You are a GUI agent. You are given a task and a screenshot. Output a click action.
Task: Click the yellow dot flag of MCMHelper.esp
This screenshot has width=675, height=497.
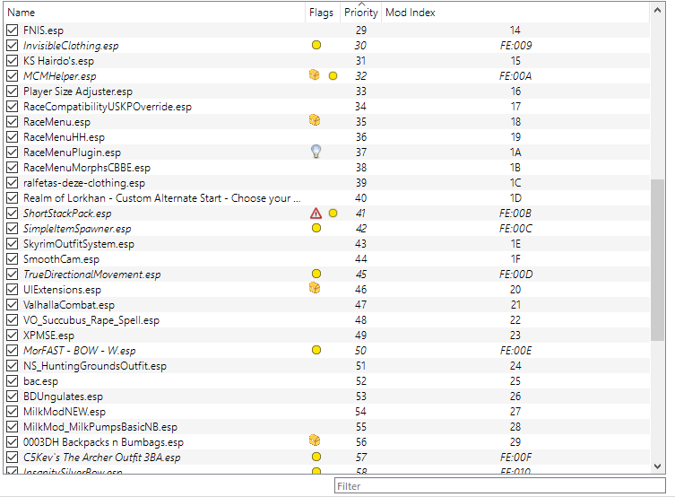(333, 75)
